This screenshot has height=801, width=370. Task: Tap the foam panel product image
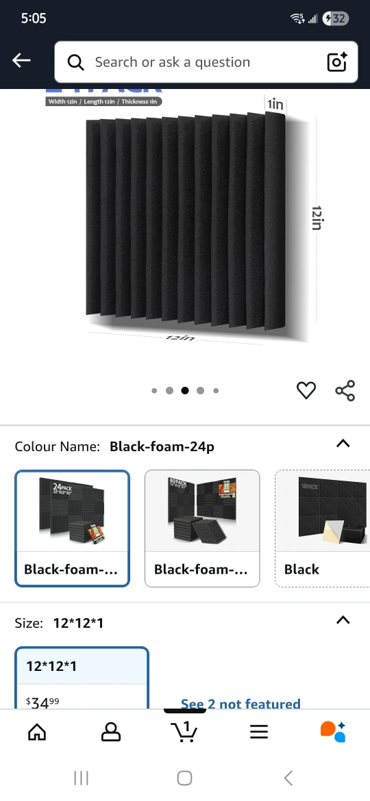tap(186, 220)
